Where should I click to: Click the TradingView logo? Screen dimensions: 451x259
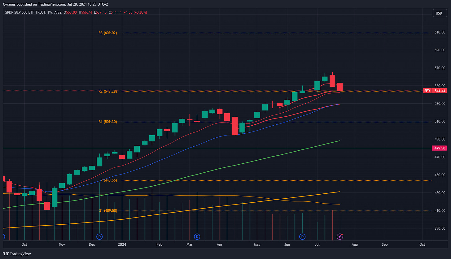coord(17,254)
